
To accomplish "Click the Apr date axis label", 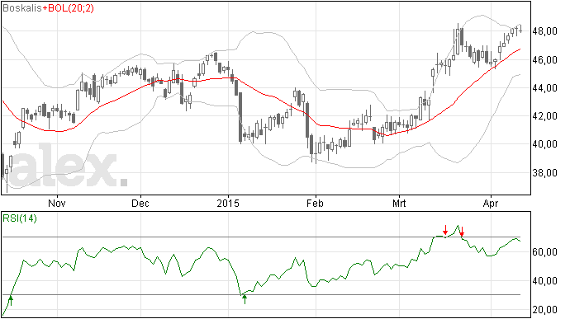I will click(x=491, y=204).
